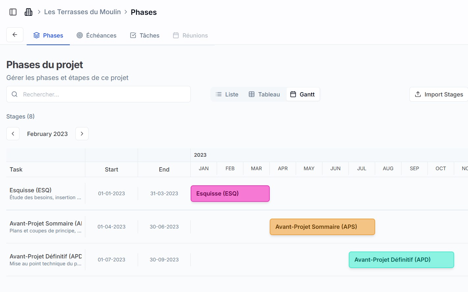Select the pink Esquisse (ESQ) Gantt bar
Viewport: 468px width, 292px height.
click(x=230, y=194)
